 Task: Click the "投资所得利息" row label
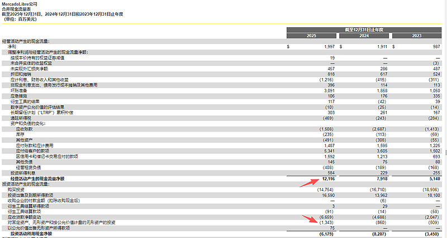click(x=23, y=173)
